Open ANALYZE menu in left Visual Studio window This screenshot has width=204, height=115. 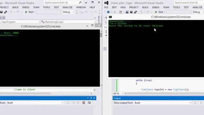tap(67, 7)
